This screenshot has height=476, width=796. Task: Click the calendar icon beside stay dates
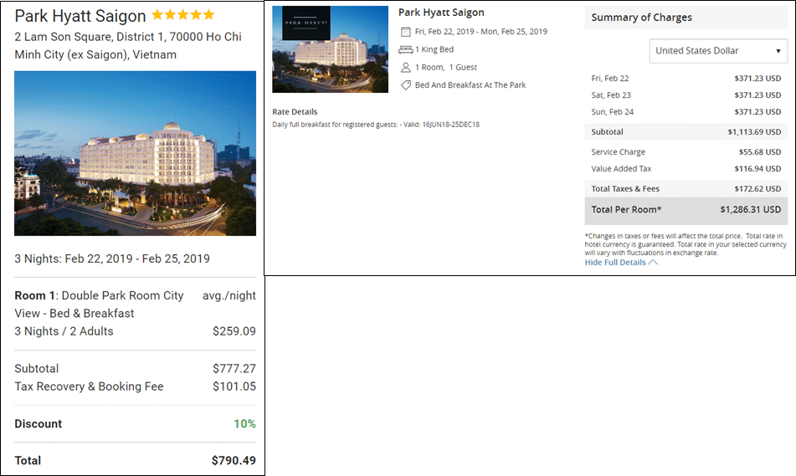tap(406, 32)
